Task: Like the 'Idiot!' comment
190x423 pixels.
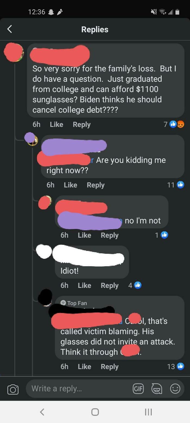Action: point(84,285)
